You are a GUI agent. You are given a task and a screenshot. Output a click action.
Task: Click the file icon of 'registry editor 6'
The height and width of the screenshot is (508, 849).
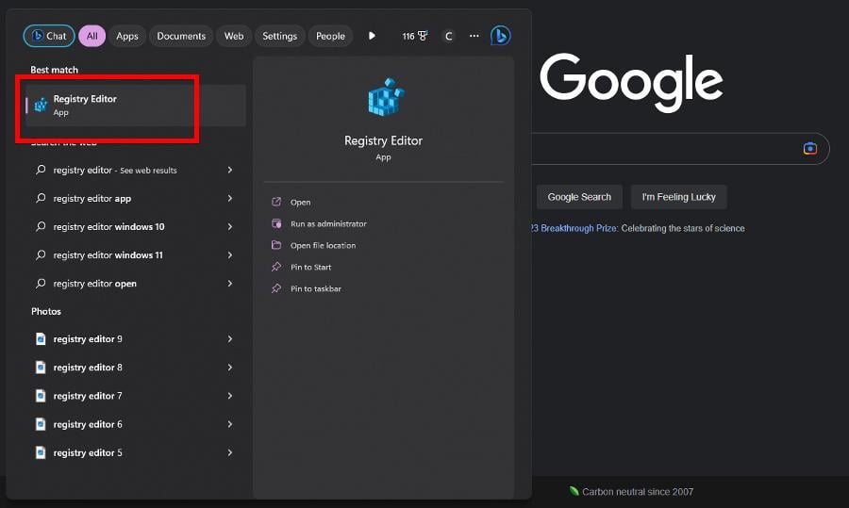click(x=41, y=424)
